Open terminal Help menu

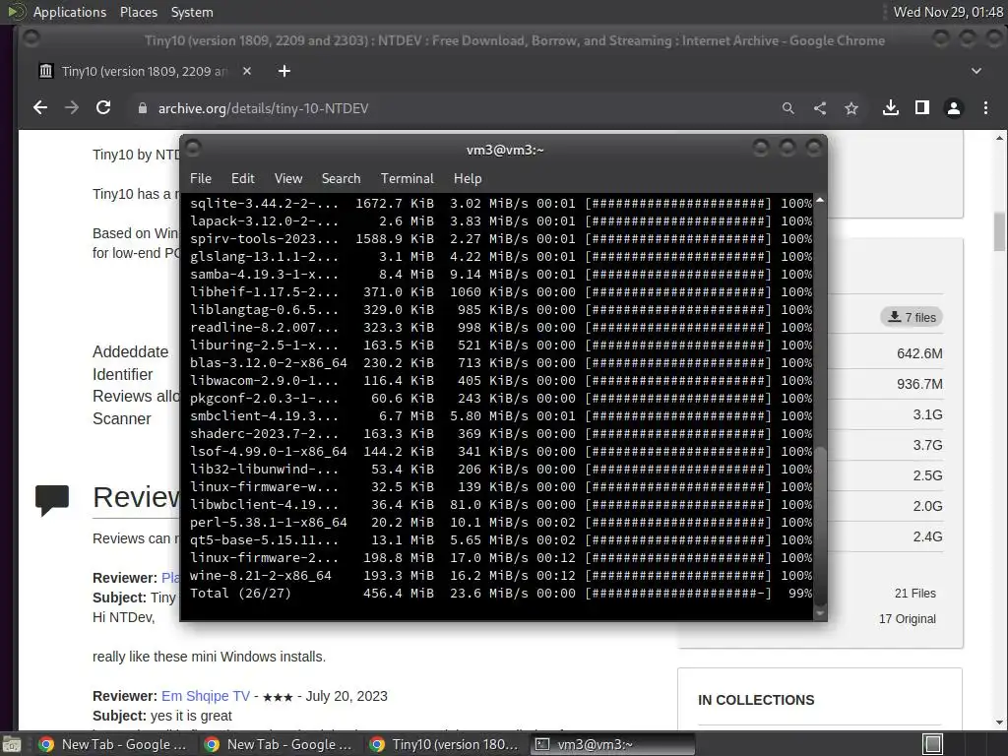click(468, 178)
